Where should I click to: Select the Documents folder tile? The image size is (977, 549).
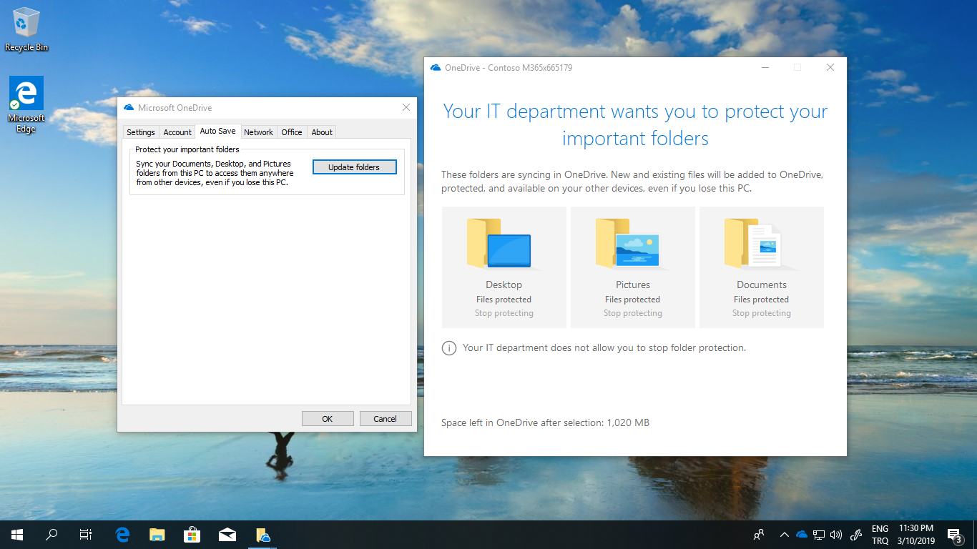(762, 267)
